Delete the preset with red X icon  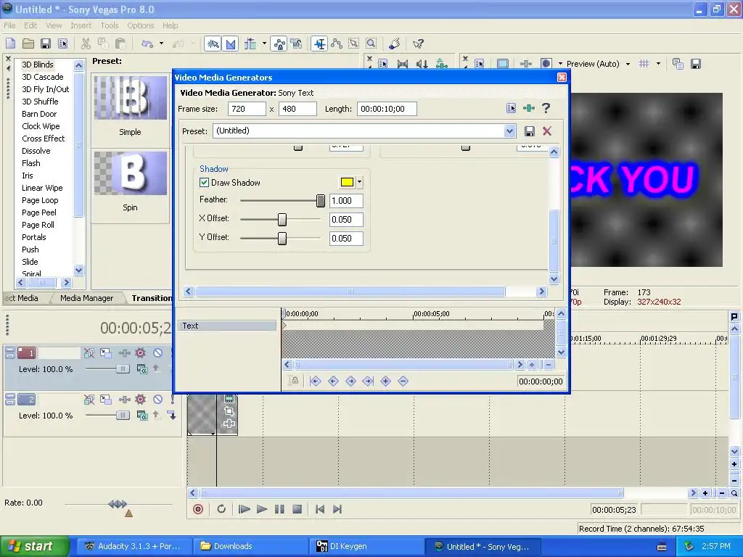(547, 131)
